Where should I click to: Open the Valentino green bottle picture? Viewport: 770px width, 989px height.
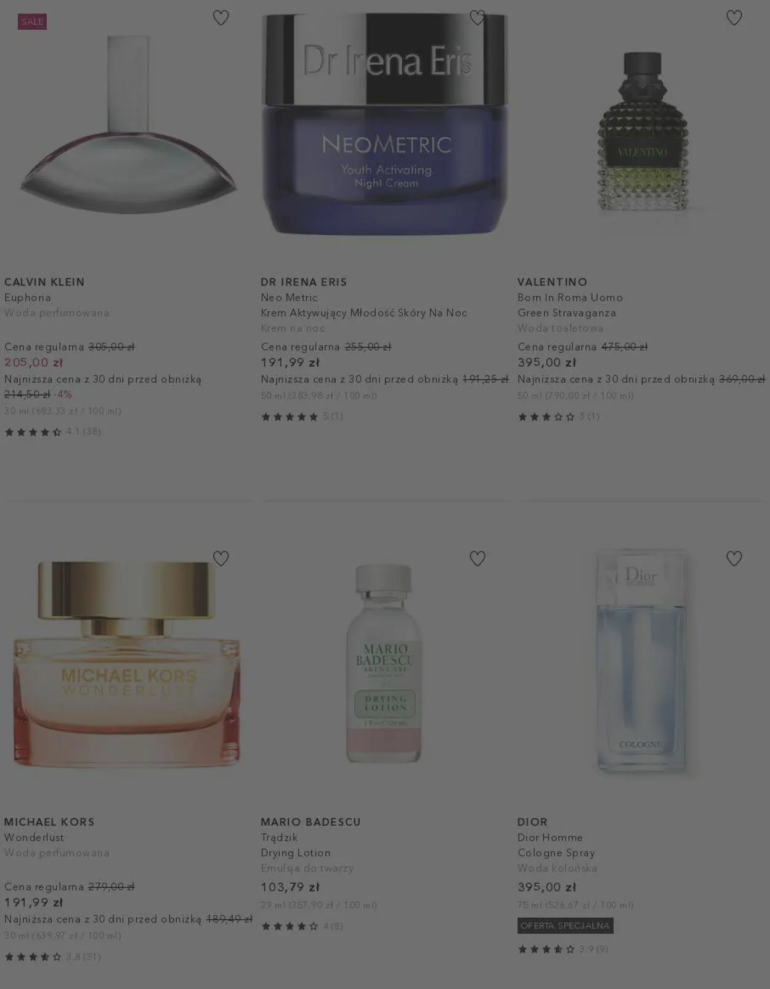pos(642,131)
